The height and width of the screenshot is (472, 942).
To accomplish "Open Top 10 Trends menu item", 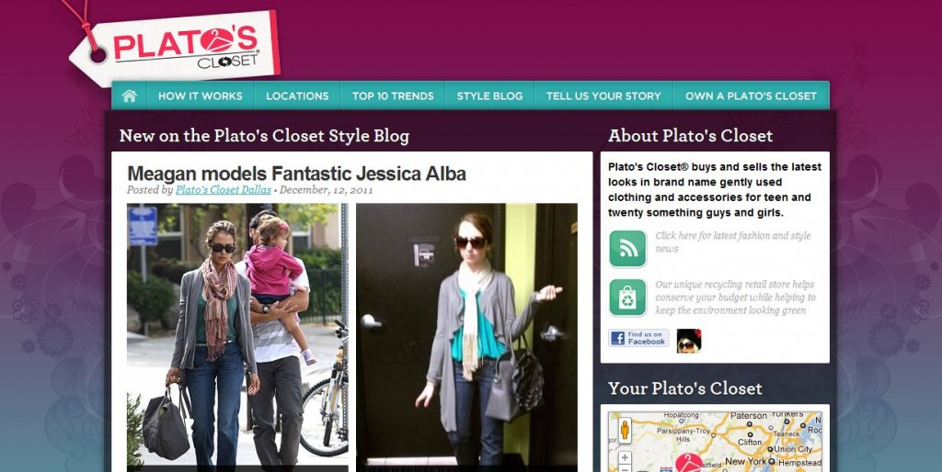I will (x=393, y=96).
